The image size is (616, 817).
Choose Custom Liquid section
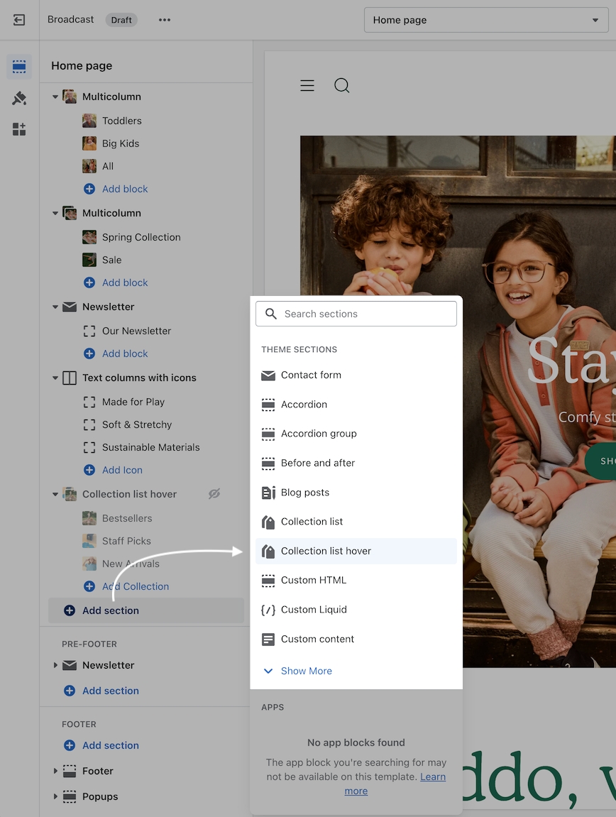coord(314,610)
